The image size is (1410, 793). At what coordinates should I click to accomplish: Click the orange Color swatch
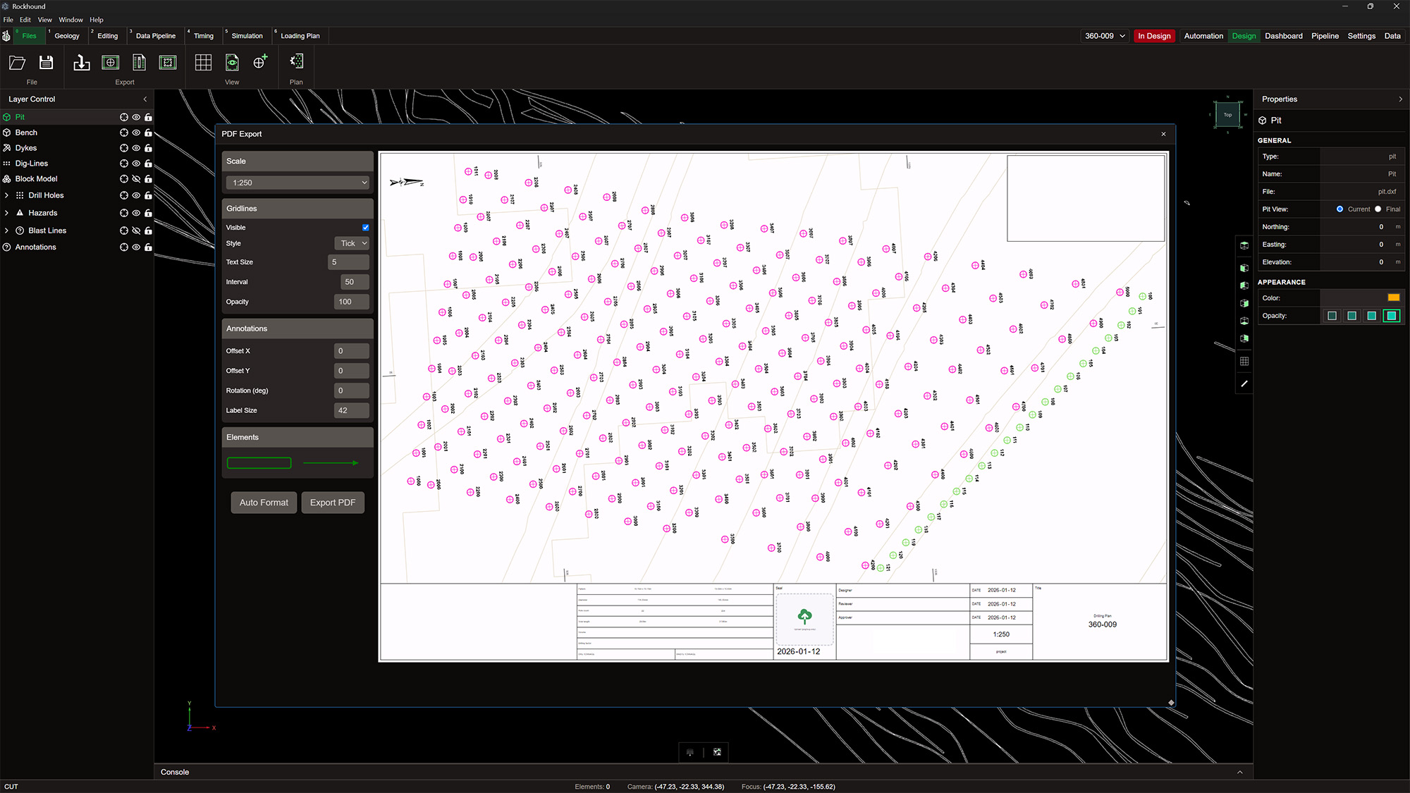pyautogui.click(x=1393, y=297)
